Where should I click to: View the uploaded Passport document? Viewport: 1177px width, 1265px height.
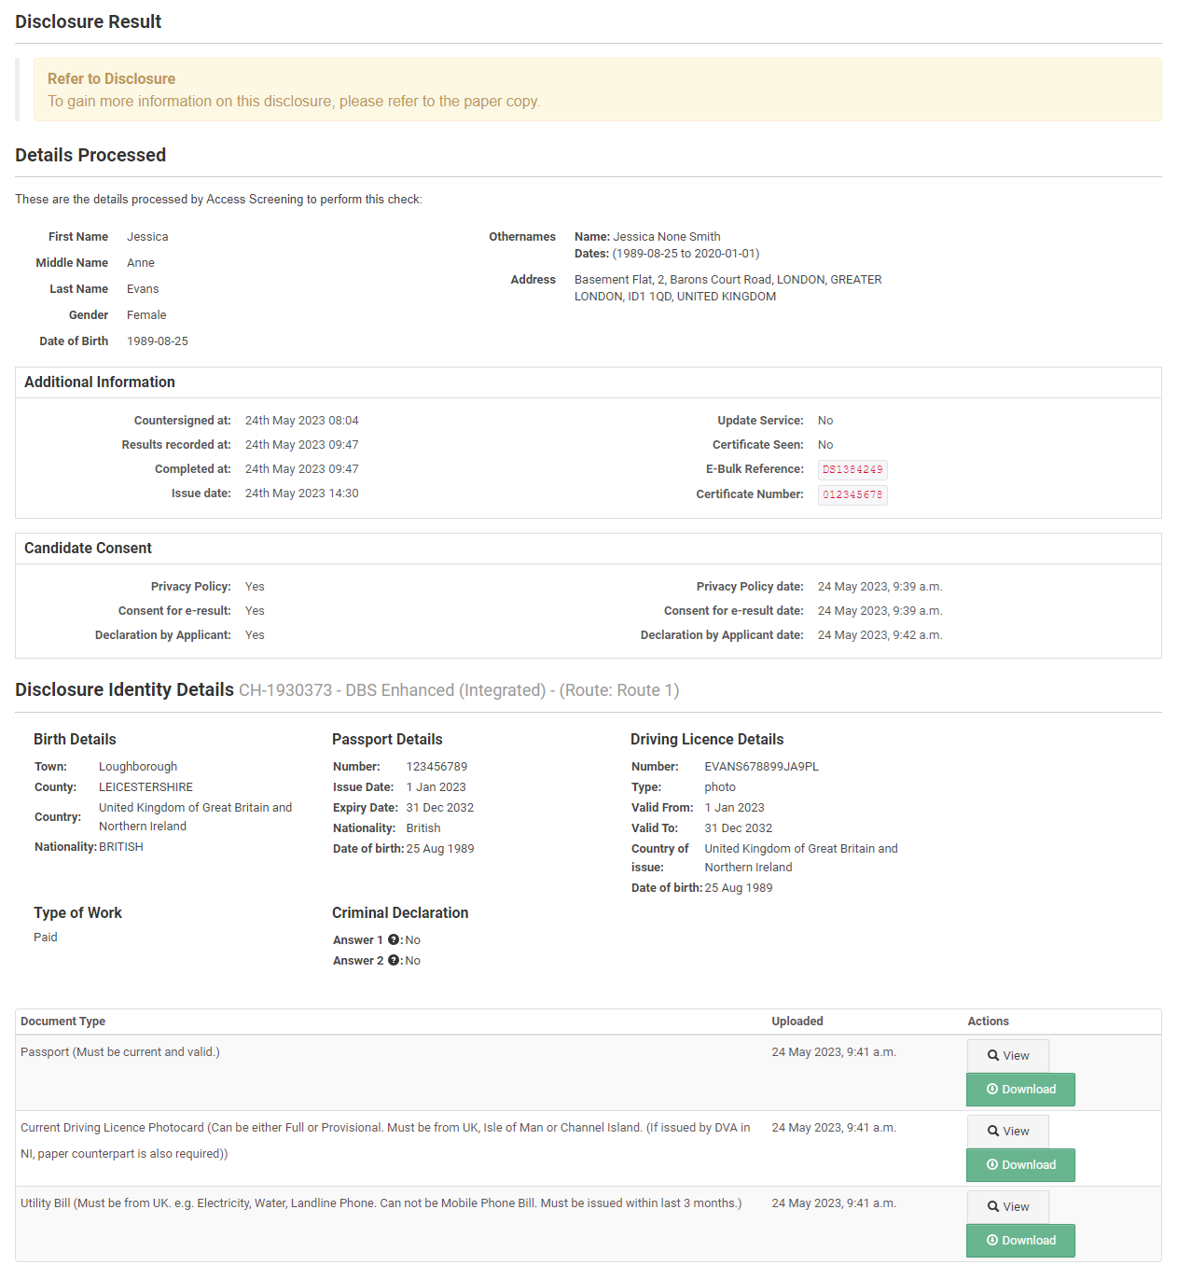[x=1007, y=1056]
